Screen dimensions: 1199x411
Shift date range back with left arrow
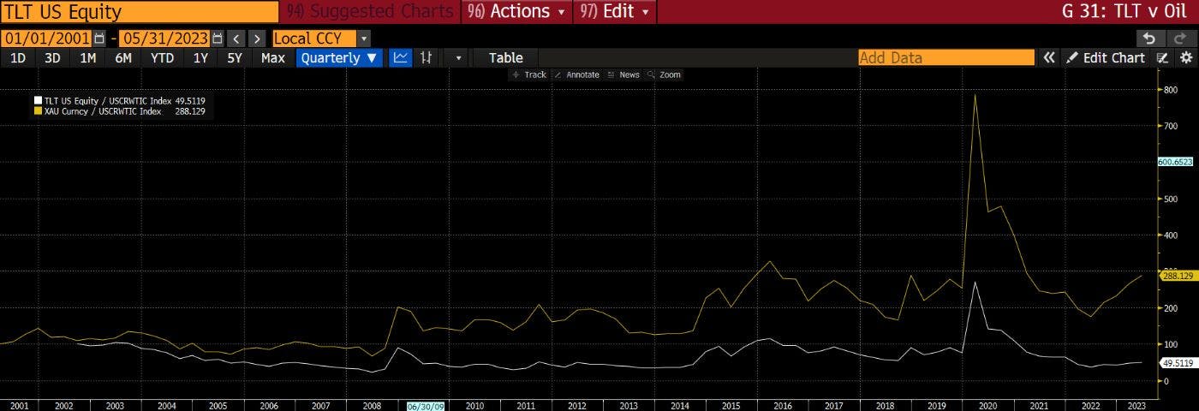(x=236, y=39)
